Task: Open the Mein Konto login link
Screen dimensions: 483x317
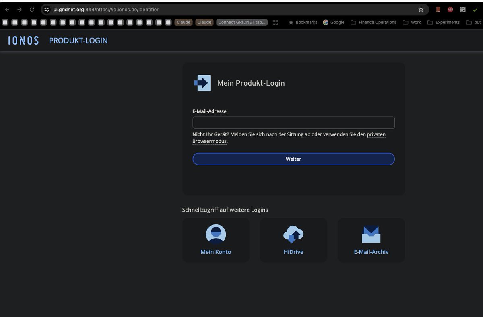Action: pos(216,252)
